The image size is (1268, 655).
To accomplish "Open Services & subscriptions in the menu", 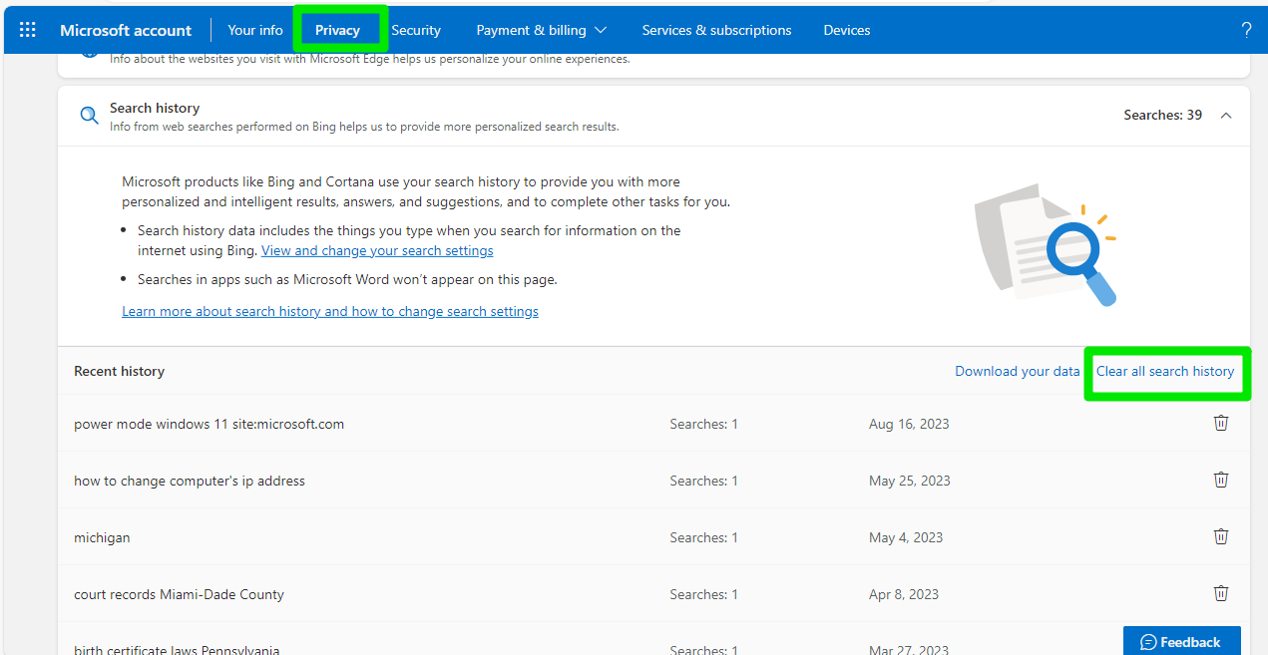I will (716, 30).
